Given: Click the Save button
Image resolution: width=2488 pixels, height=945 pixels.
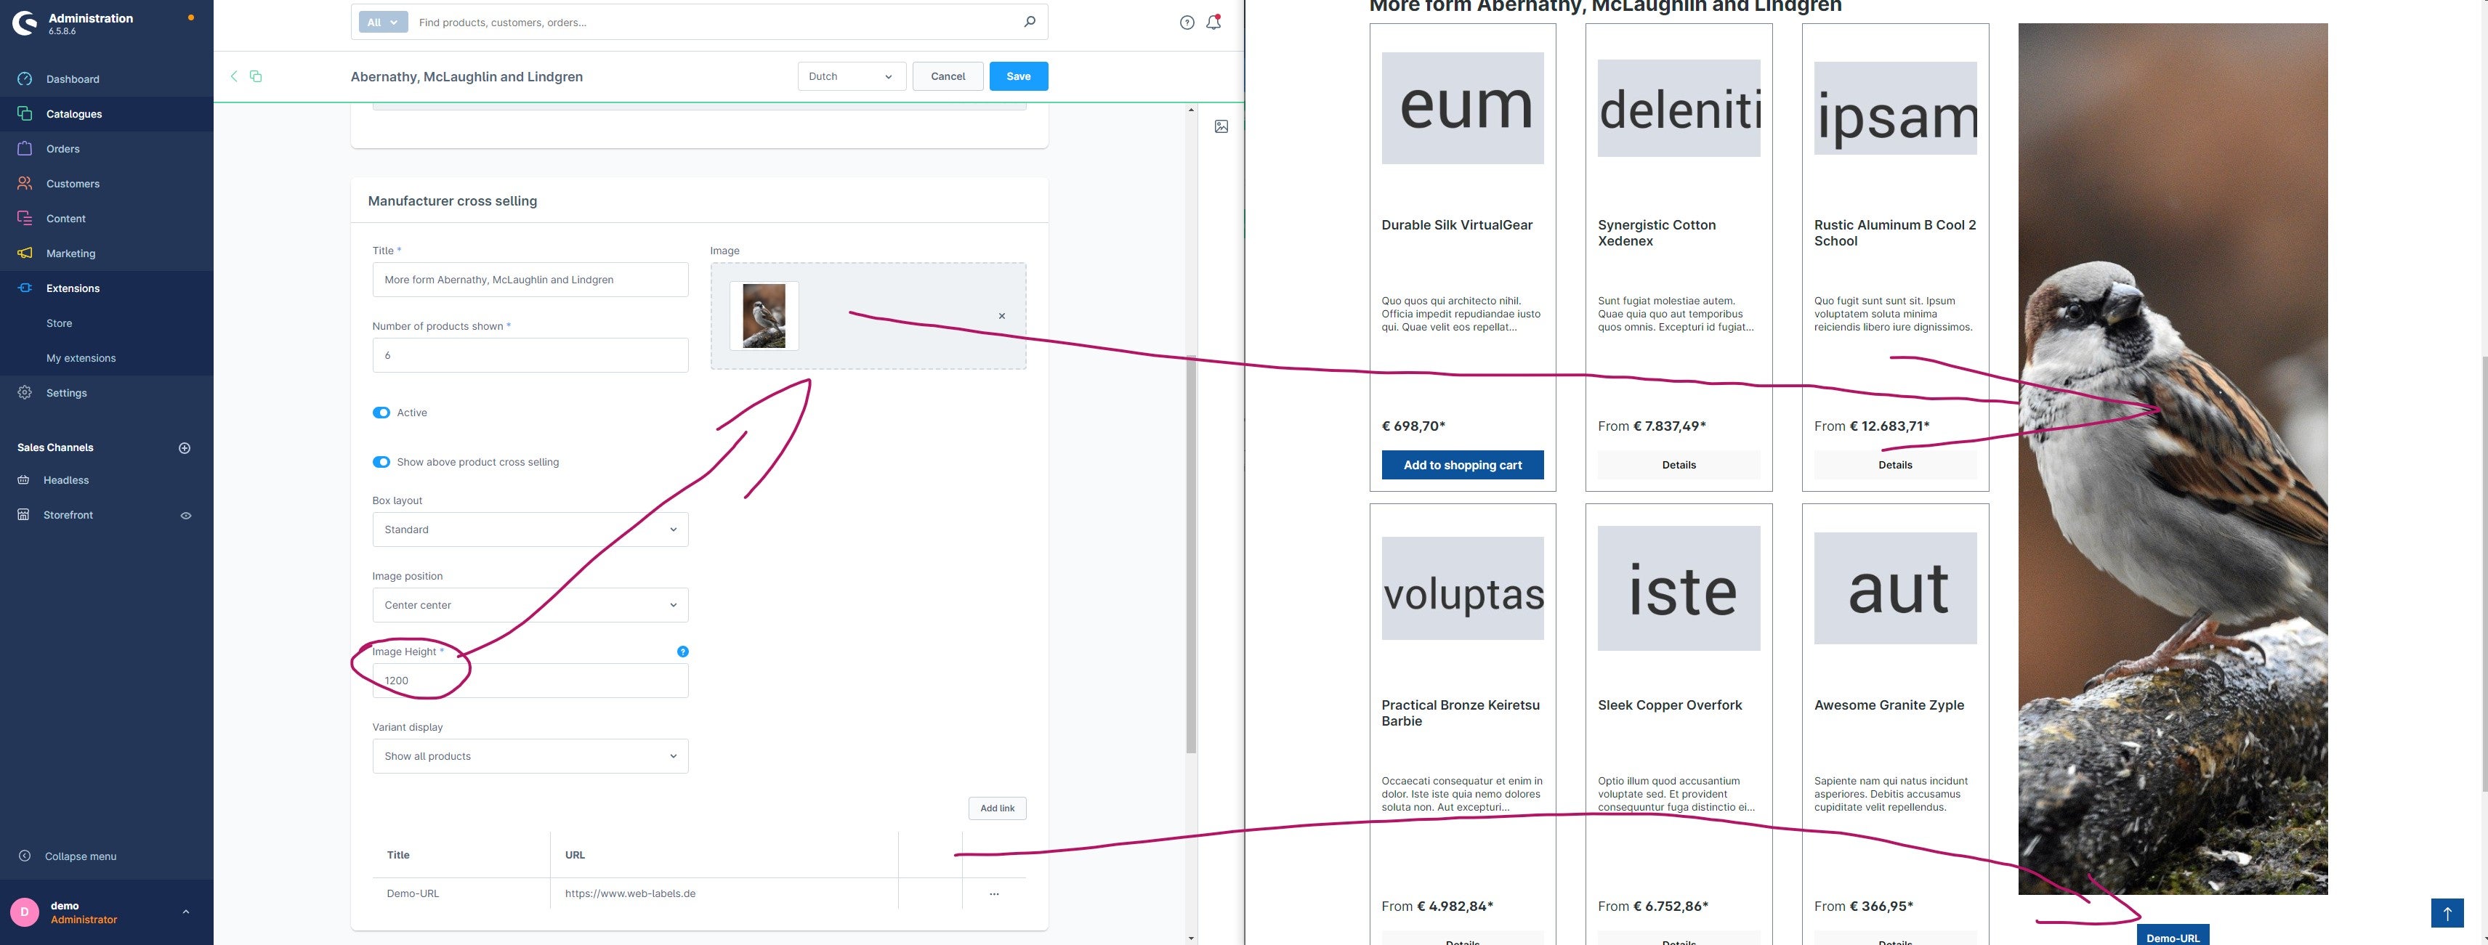Looking at the screenshot, I should click(x=1017, y=76).
